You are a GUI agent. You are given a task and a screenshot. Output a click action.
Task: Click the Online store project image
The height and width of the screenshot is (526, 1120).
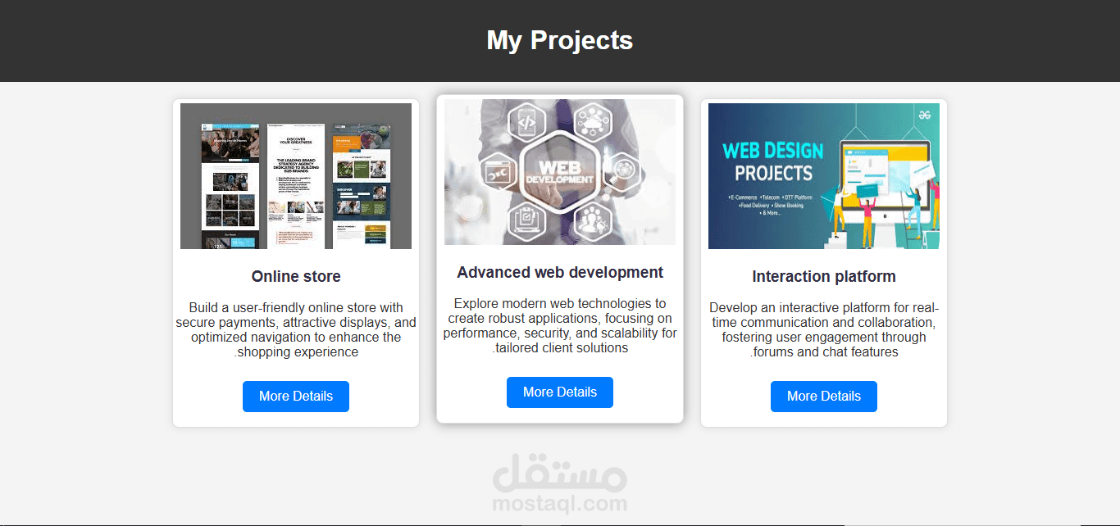pyautogui.click(x=296, y=176)
